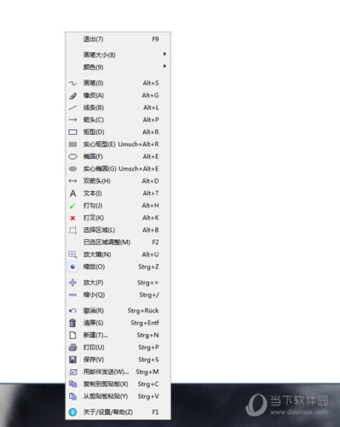Click the Alt+B shortcut text
The image size is (340, 427).
pos(151,230)
